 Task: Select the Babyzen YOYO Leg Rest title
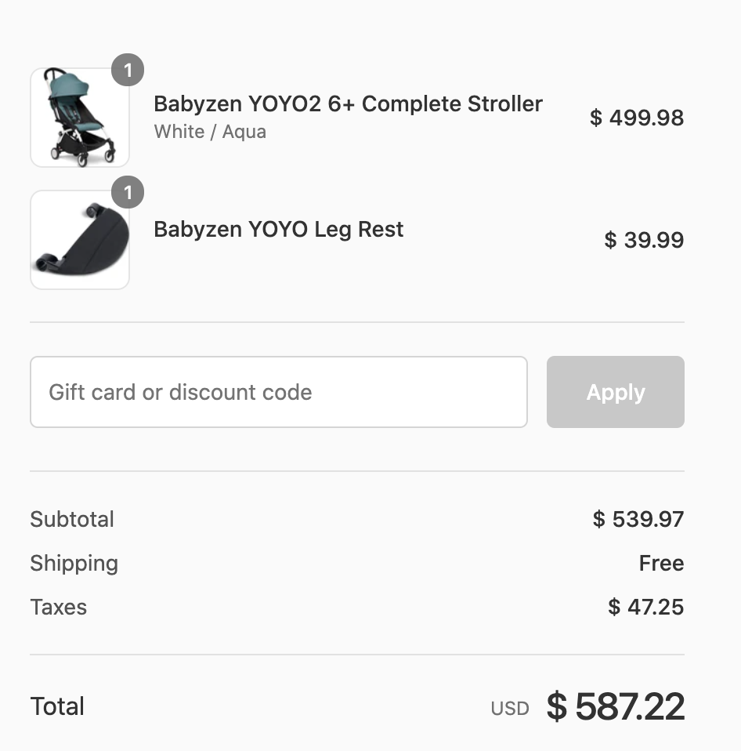[278, 230]
